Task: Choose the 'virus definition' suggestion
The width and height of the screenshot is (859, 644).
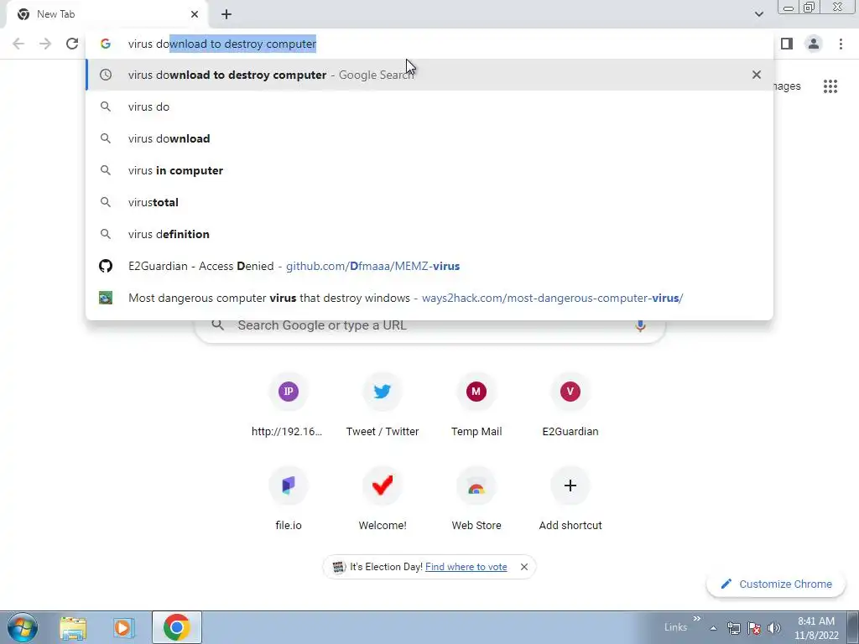Action: click(x=429, y=234)
